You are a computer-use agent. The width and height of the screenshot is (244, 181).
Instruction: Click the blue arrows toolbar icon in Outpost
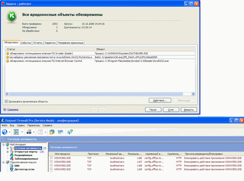click(29, 132)
